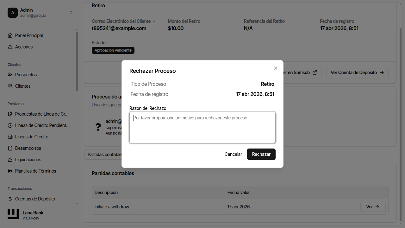Image resolution: width=405 pixels, height=228 pixels.
Task: Click the red Rechazar confirm button
Action: coord(261,154)
